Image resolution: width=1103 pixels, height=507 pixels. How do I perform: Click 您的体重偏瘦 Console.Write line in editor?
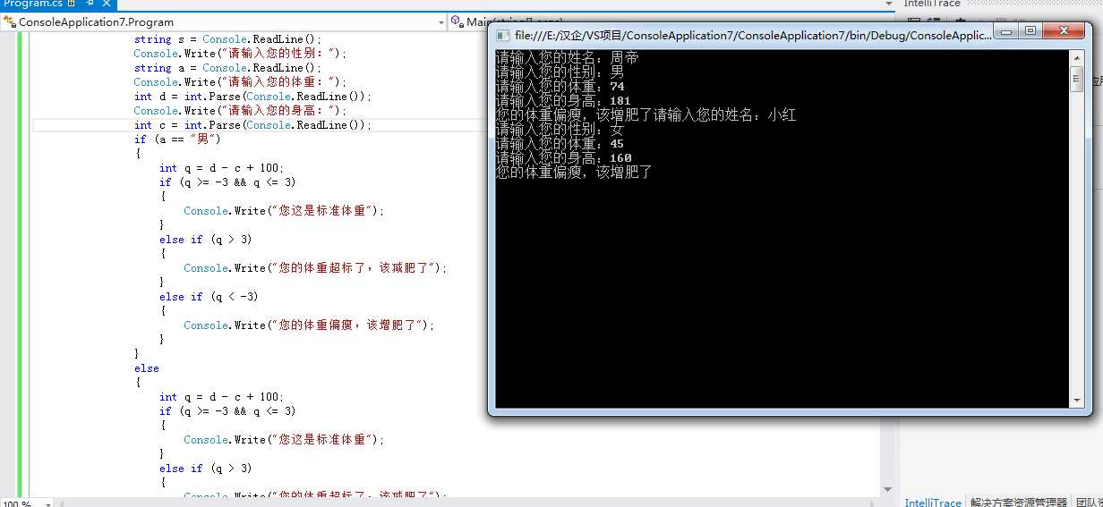click(309, 325)
